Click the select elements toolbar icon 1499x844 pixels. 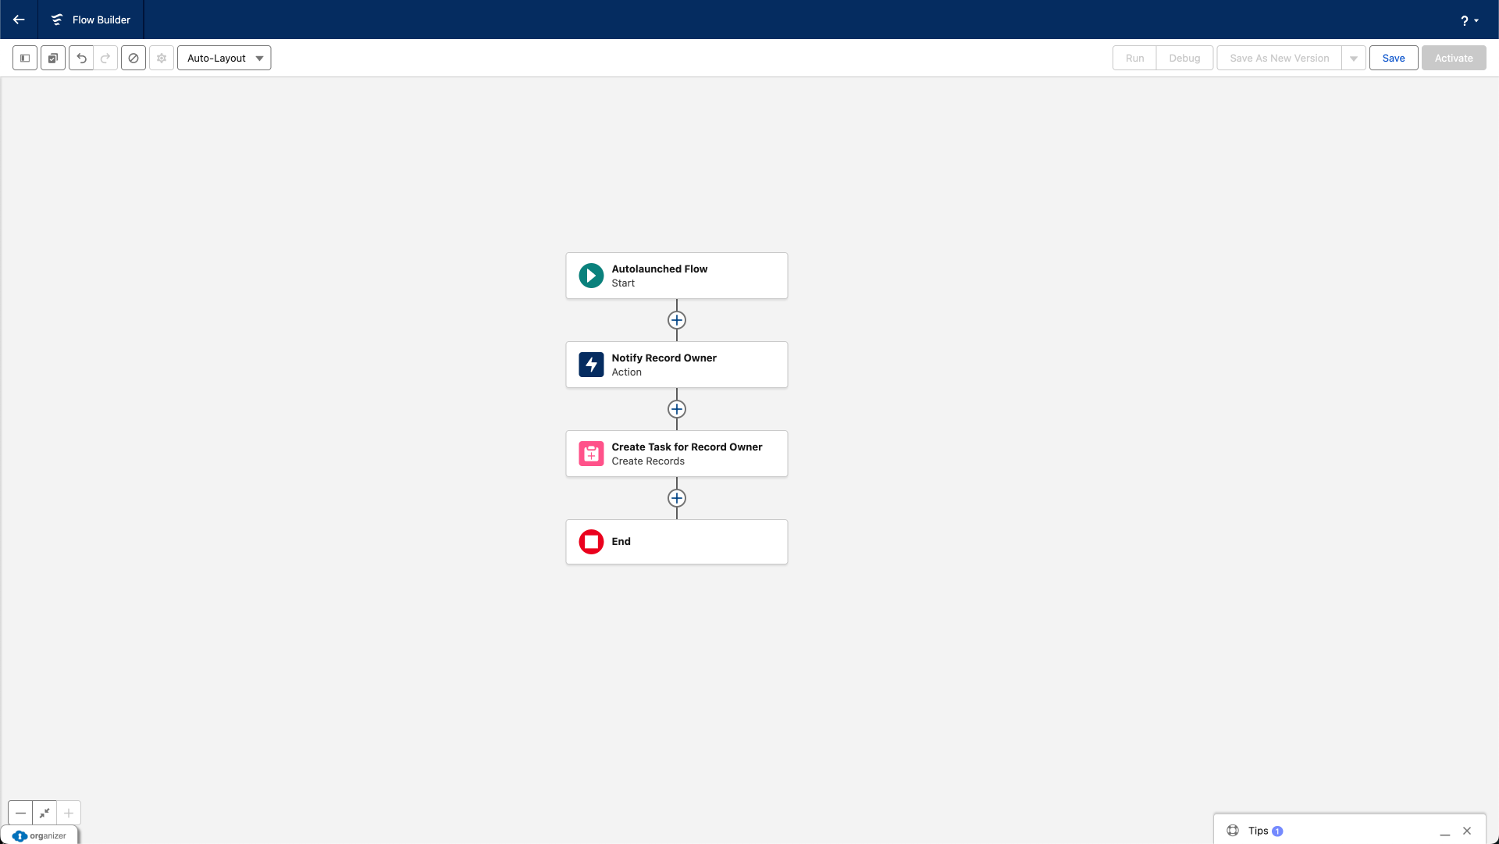[53, 58]
